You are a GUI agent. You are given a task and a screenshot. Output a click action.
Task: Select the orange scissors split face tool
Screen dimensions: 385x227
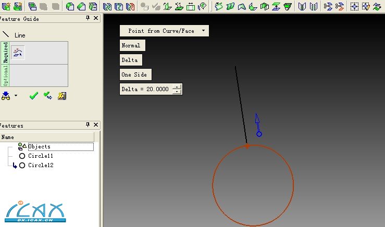pos(340,6)
